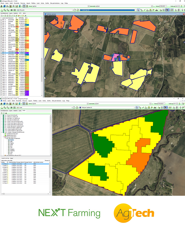Click the hand pan icon in upper window
The width and height of the screenshot is (185, 226).
pyautogui.click(x=2, y=10)
